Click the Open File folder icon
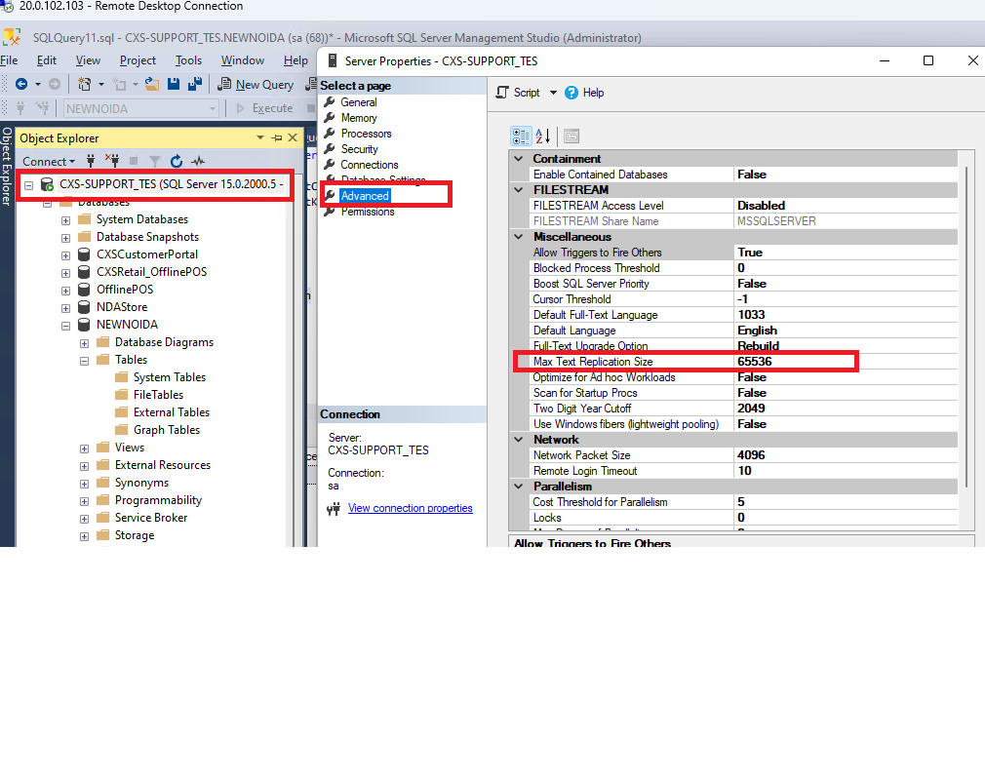985x780 pixels. (x=151, y=84)
